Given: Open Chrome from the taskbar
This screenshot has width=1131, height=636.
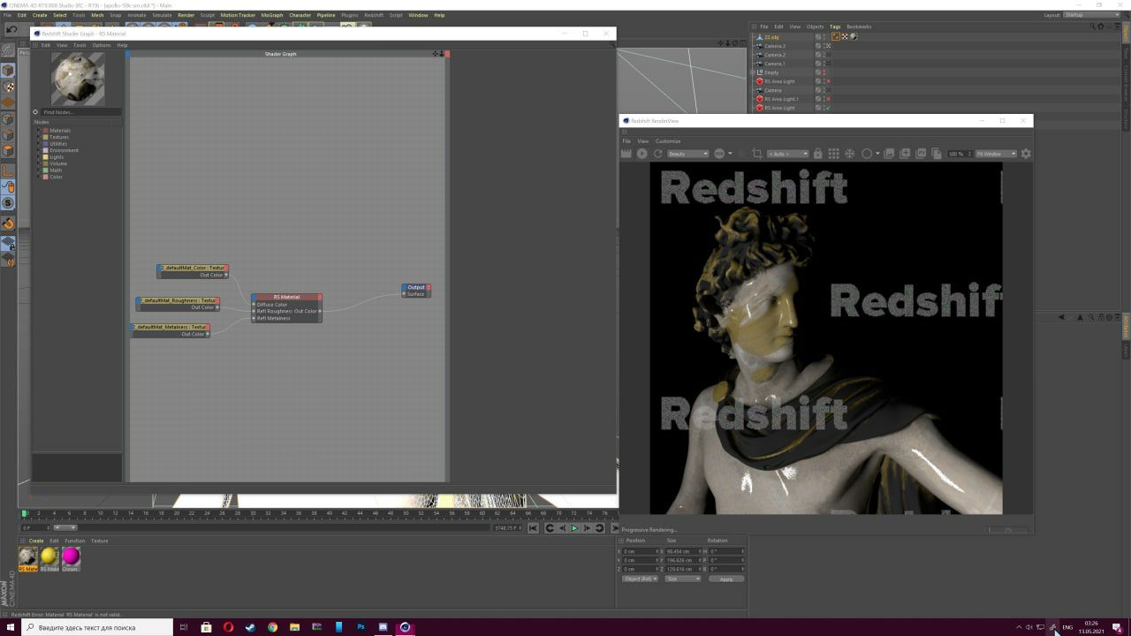Looking at the screenshot, I should click(x=272, y=627).
